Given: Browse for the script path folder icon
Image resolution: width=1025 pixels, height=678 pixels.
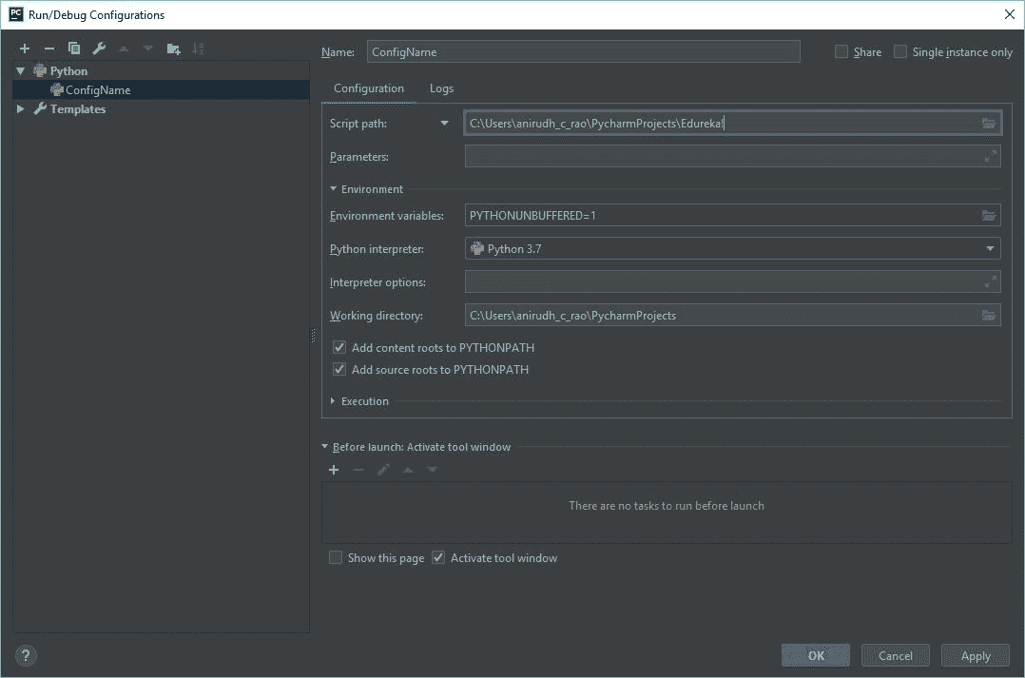Looking at the screenshot, I should 989,123.
